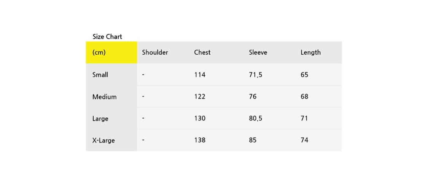Select the Chest column header
Viewport: 428px width, 180px height.
[202, 52]
